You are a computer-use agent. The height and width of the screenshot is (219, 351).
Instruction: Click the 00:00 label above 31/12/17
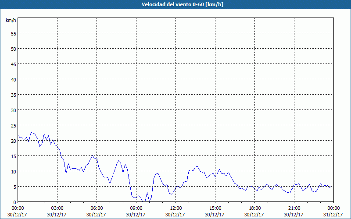333,208
